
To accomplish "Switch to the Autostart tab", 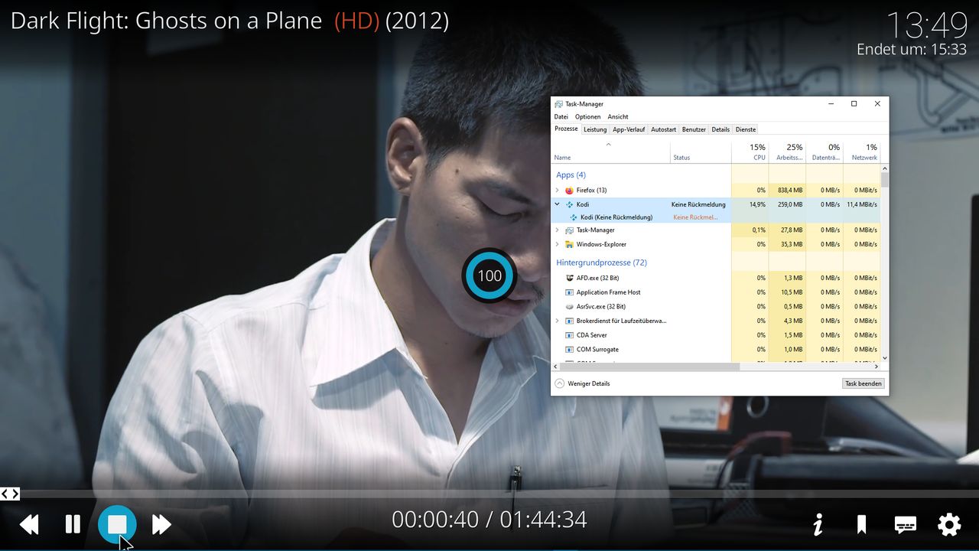I will [664, 129].
